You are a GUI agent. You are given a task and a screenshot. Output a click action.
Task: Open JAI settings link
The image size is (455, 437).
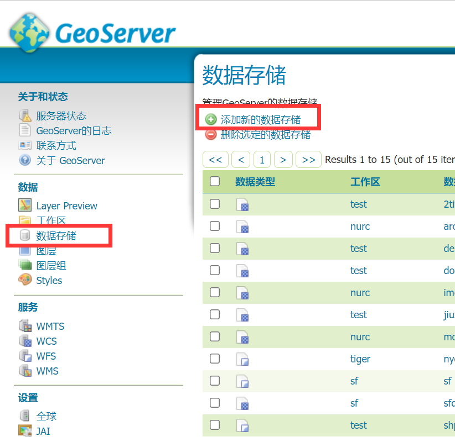[x=43, y=431]
